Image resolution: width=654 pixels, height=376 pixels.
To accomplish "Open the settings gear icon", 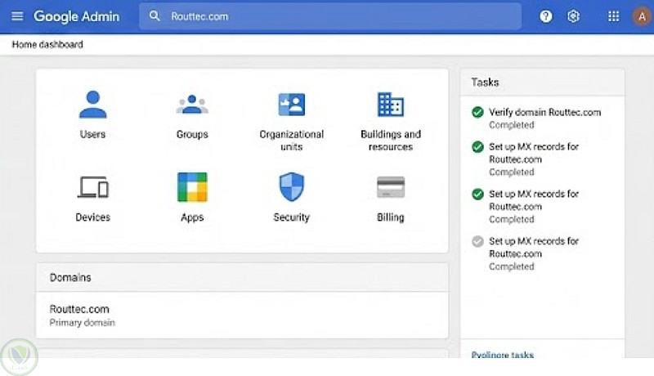I will (x=573, y=16).
